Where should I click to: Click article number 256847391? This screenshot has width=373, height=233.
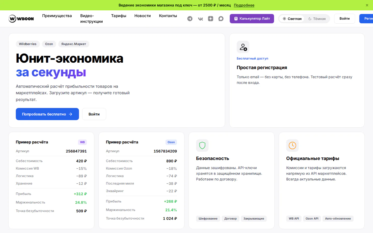(x=76, y=151)
